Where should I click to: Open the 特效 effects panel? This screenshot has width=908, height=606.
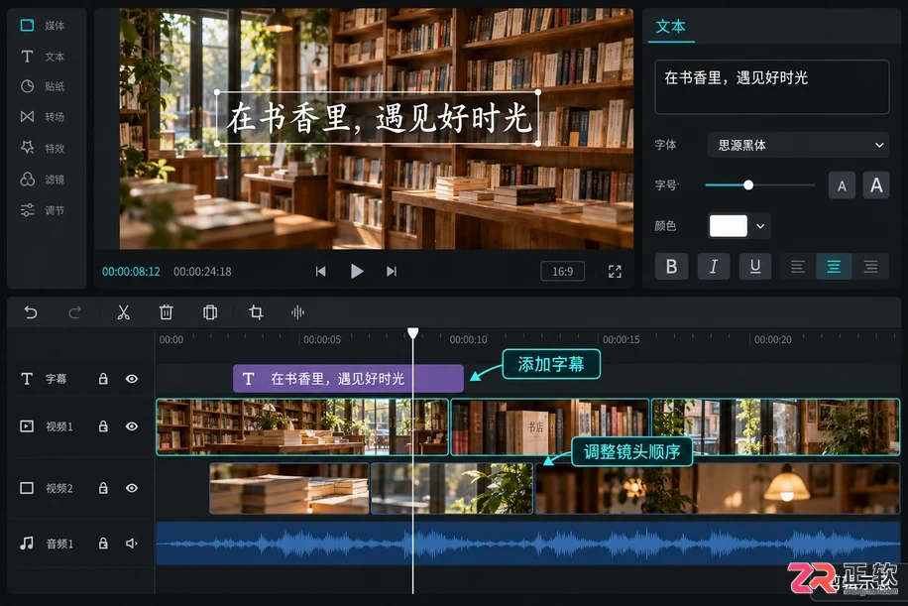pyautogui.click(x=42, y=148)
